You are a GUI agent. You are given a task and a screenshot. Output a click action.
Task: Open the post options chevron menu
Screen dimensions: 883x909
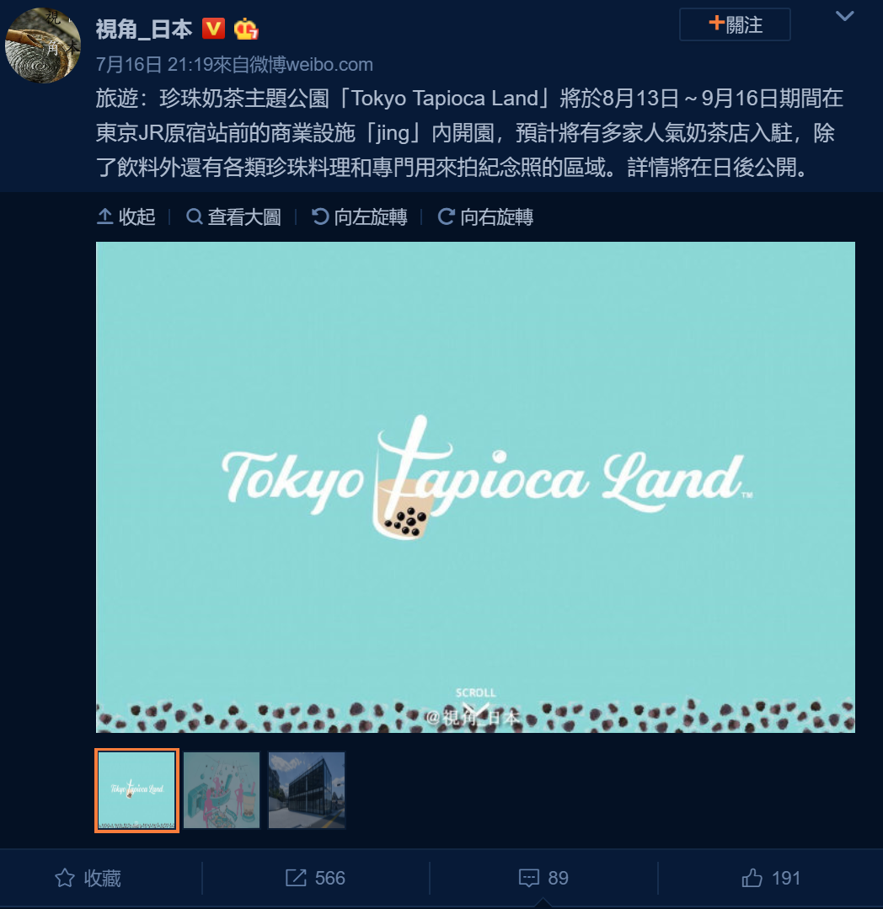845,16
